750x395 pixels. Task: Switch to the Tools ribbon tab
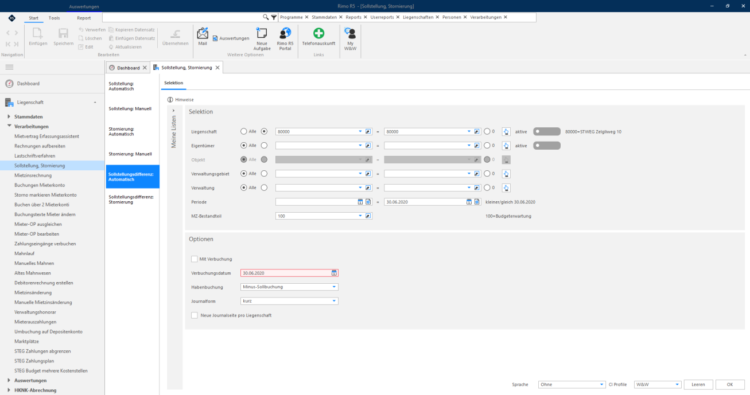coord(54,18)
